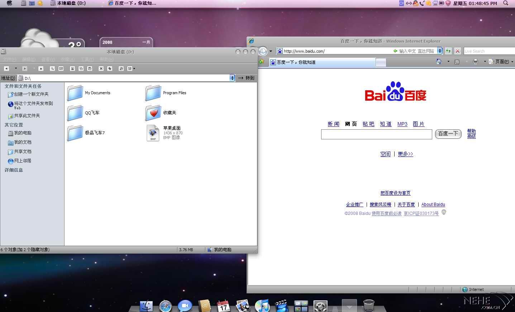Viewport: 515px width, 312px height.
Task: Select the QQ飞车 folder
Action: 84,113
